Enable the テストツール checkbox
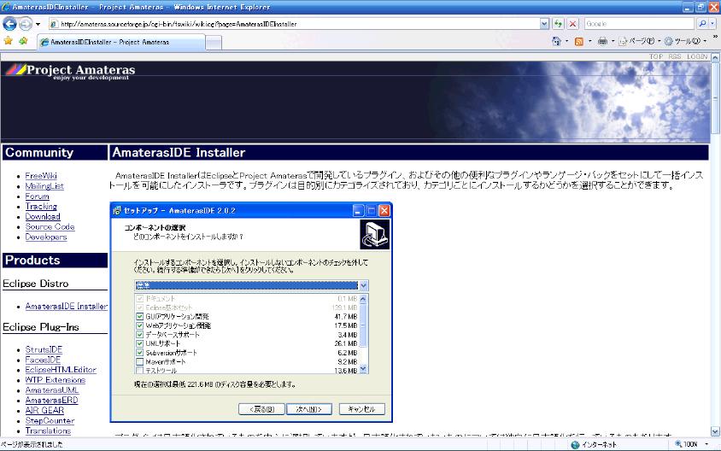This screenshot has height=451, width=721. click(x=140, y=371)
